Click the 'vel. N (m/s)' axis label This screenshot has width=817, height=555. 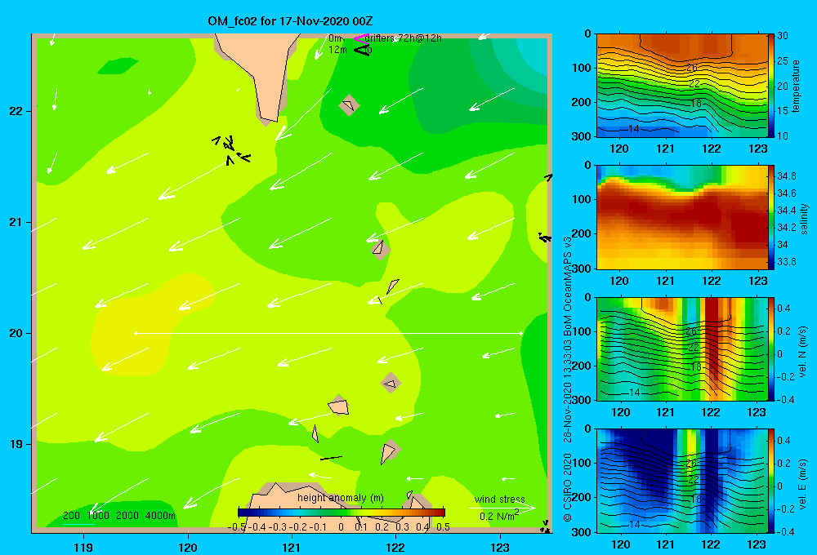point(803,352)
